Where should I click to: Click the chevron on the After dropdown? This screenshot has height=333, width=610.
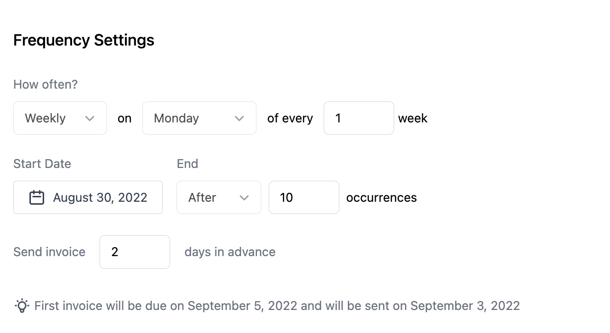click(x=245, y=197)
